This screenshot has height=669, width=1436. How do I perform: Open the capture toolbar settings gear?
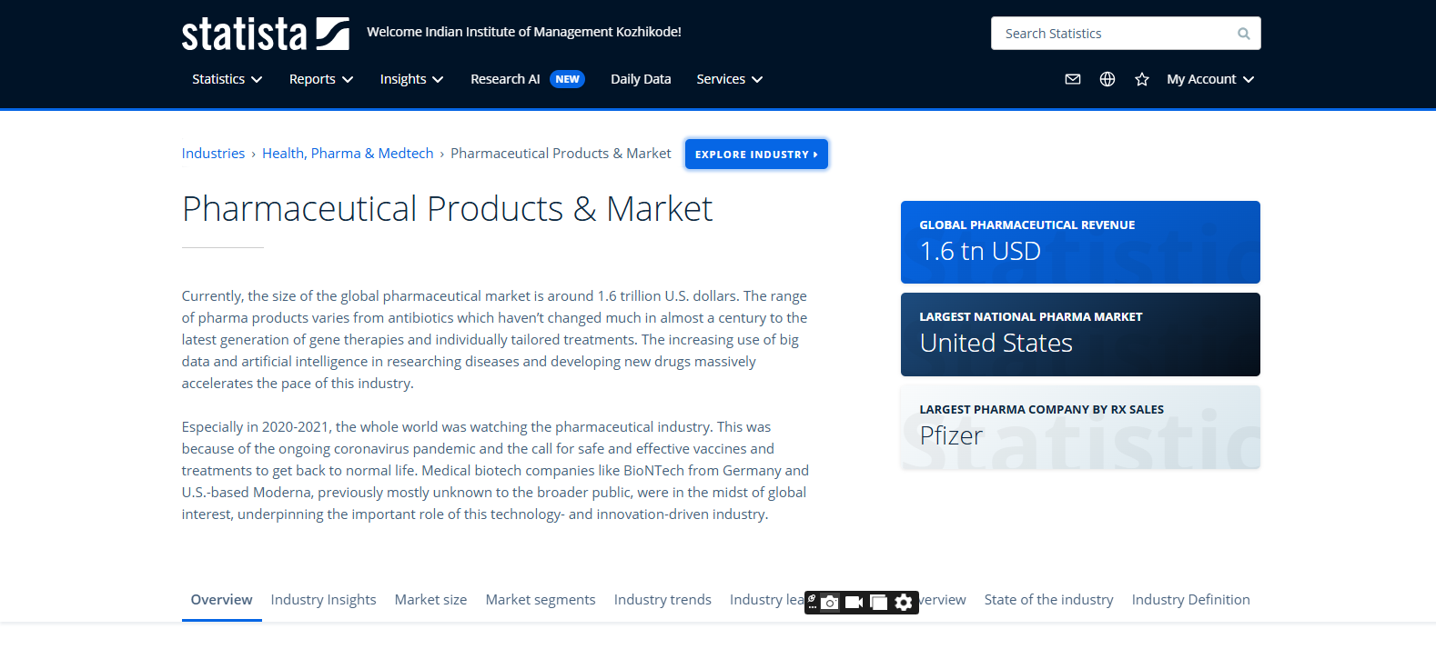[x=904, y=603]
